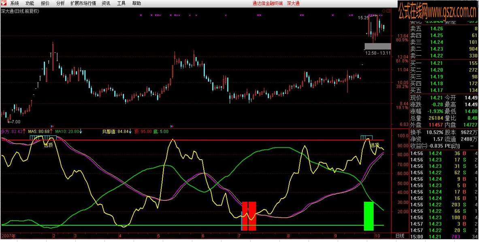Click the 15:00 trade tick row
Viewport: 479px width, 242px height.
(x=443, y=236)
